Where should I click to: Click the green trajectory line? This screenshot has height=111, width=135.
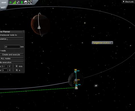tap(38, 90)
